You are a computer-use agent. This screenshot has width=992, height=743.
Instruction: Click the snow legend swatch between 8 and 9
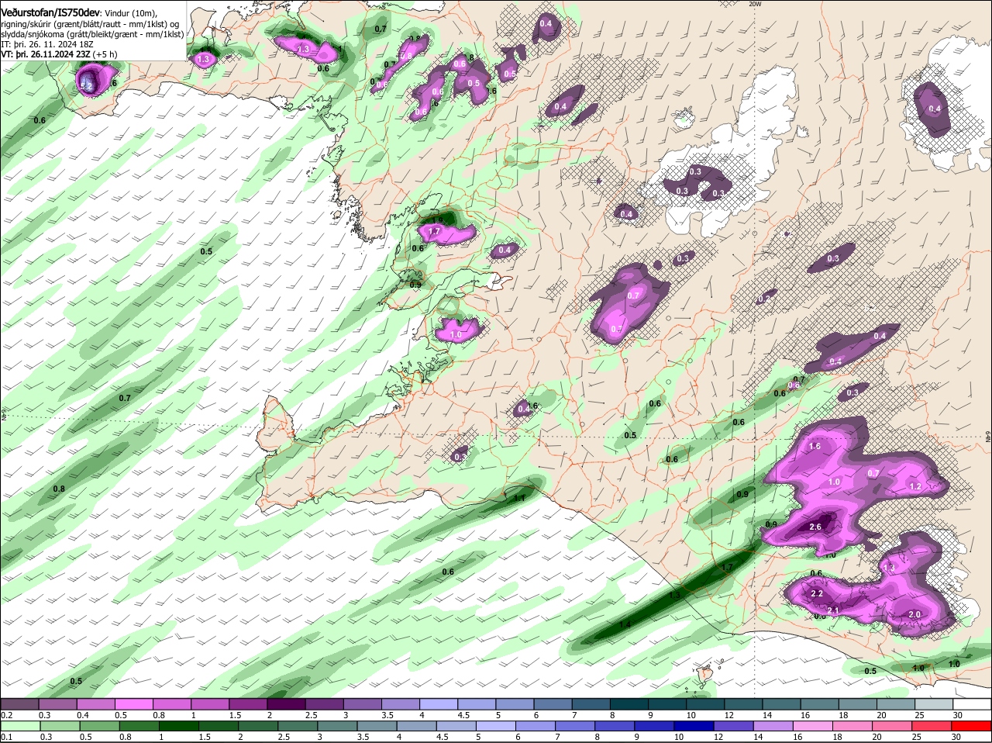tap(630, 704)
